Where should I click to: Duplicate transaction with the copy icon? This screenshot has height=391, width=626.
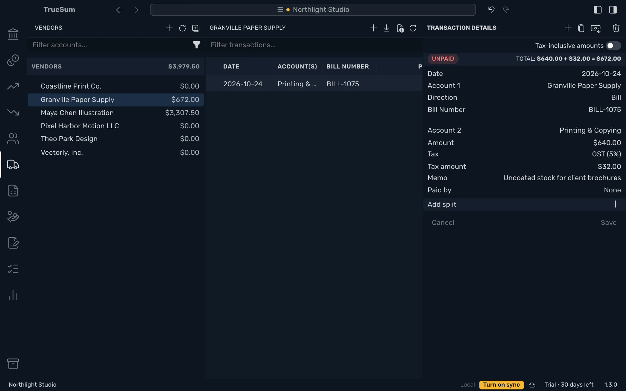coord(581,28)
